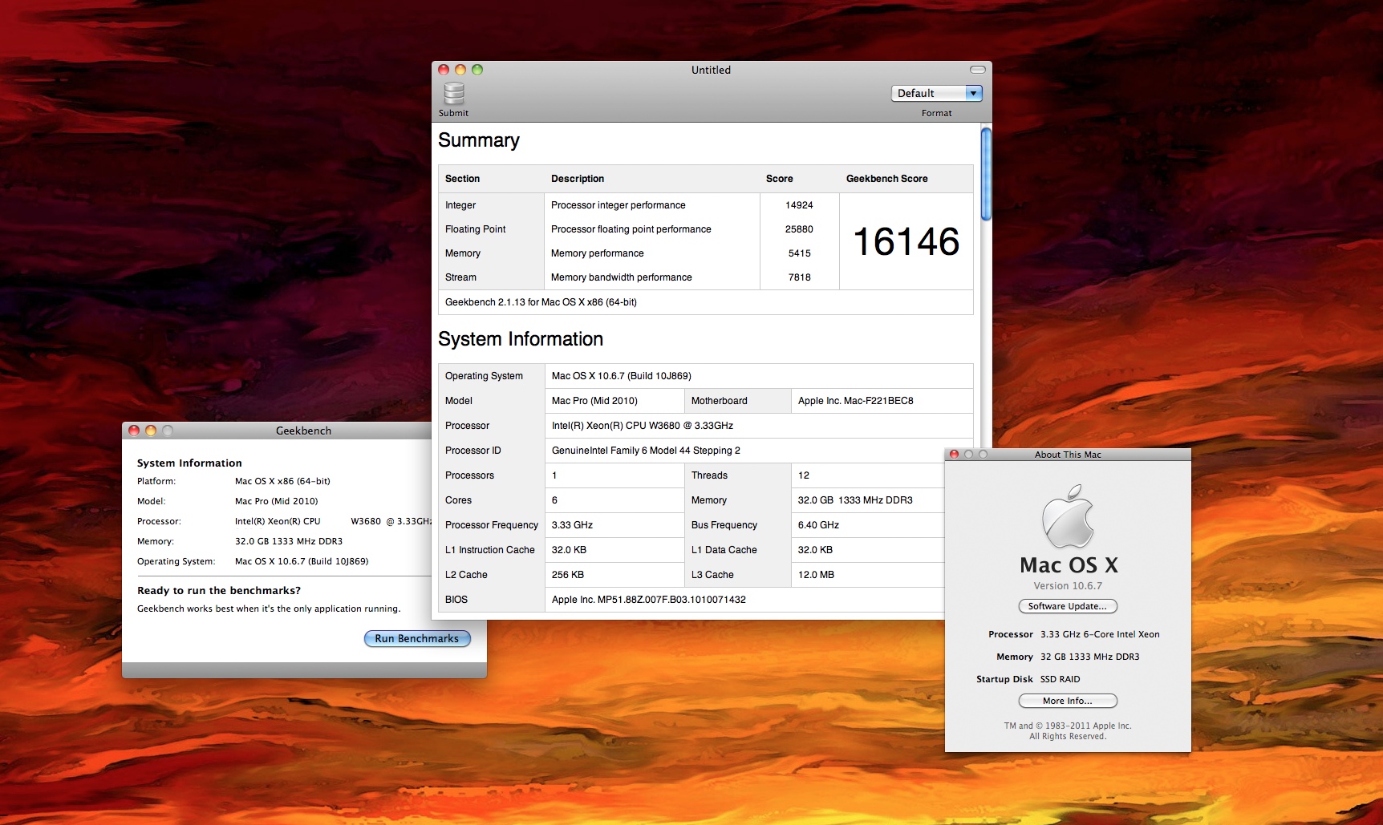Click '32 GB 1333 MHz DDR3' in About This Mac
The width and height of the screenshot is (1383, 825).
tap(1090, 657)
